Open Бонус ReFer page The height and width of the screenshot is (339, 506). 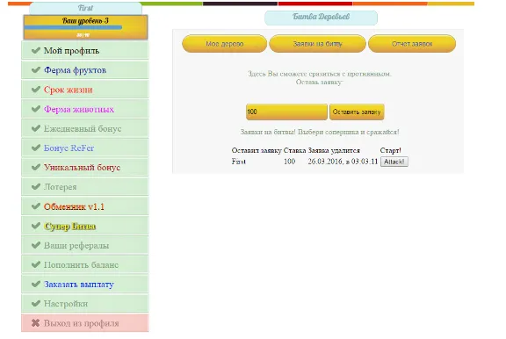click(x=85, y=148)
